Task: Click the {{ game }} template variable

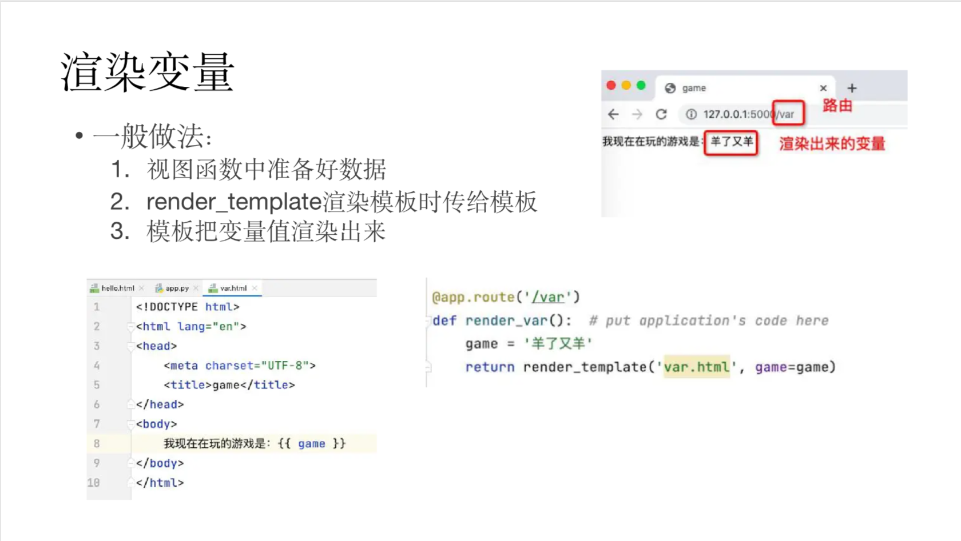Action: click(312, 443)
